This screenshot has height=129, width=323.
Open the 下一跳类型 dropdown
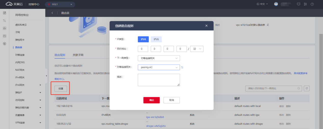pos(159,58)
